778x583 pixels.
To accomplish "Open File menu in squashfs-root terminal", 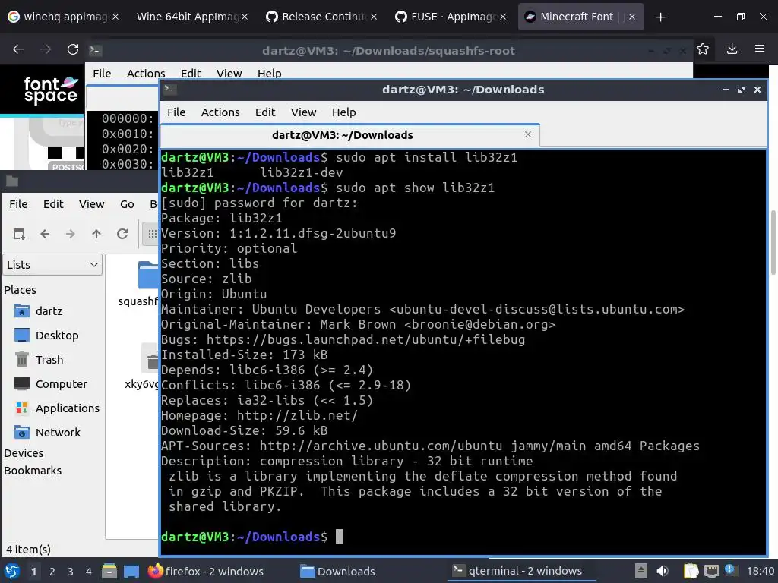I will pyautogui.click(x=102, y=74).
